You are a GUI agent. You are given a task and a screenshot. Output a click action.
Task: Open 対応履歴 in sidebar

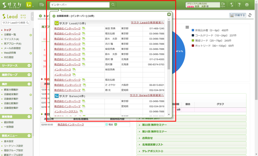click(9, 57)
